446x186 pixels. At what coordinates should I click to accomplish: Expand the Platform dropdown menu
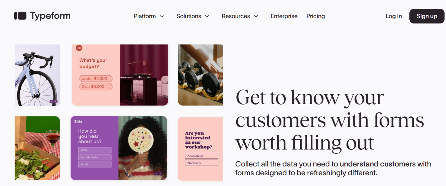[x=149, y=16]
